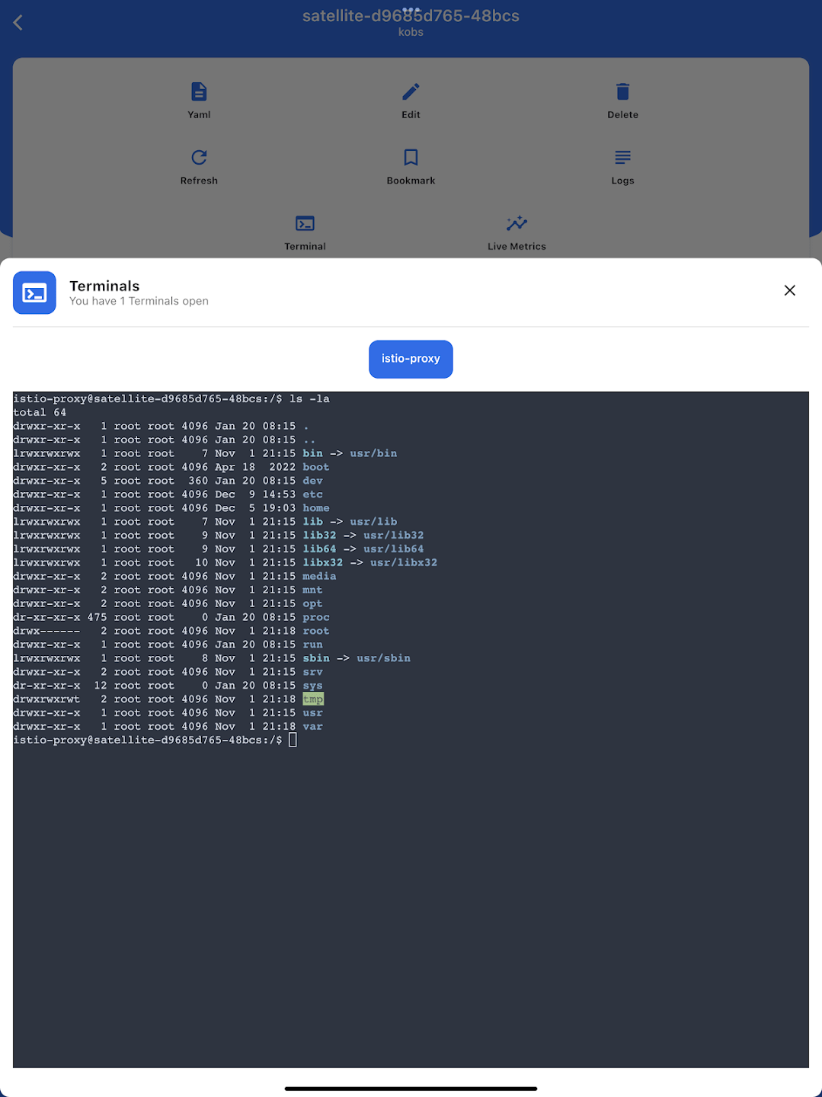Go back using the top-left chevron

[x=18, y=23]
